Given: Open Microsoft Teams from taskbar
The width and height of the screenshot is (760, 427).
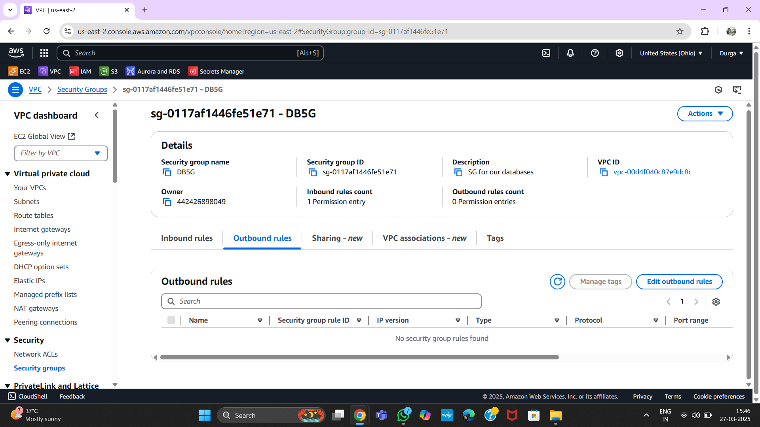Looking at the screenshot, I should (381, 415).
